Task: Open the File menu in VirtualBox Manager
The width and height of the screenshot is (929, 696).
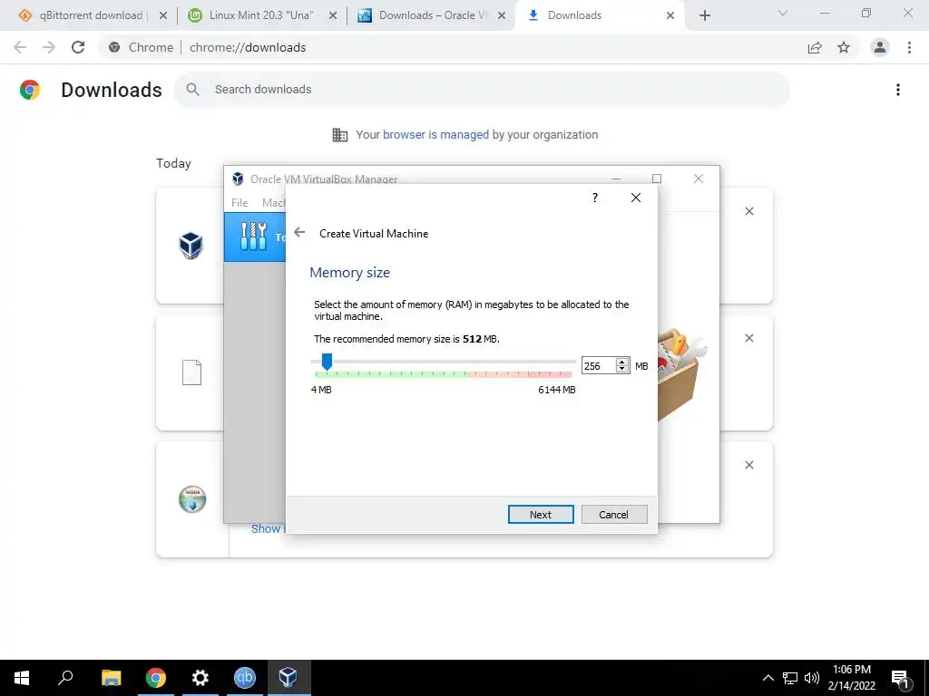Action: click(240, 202)
